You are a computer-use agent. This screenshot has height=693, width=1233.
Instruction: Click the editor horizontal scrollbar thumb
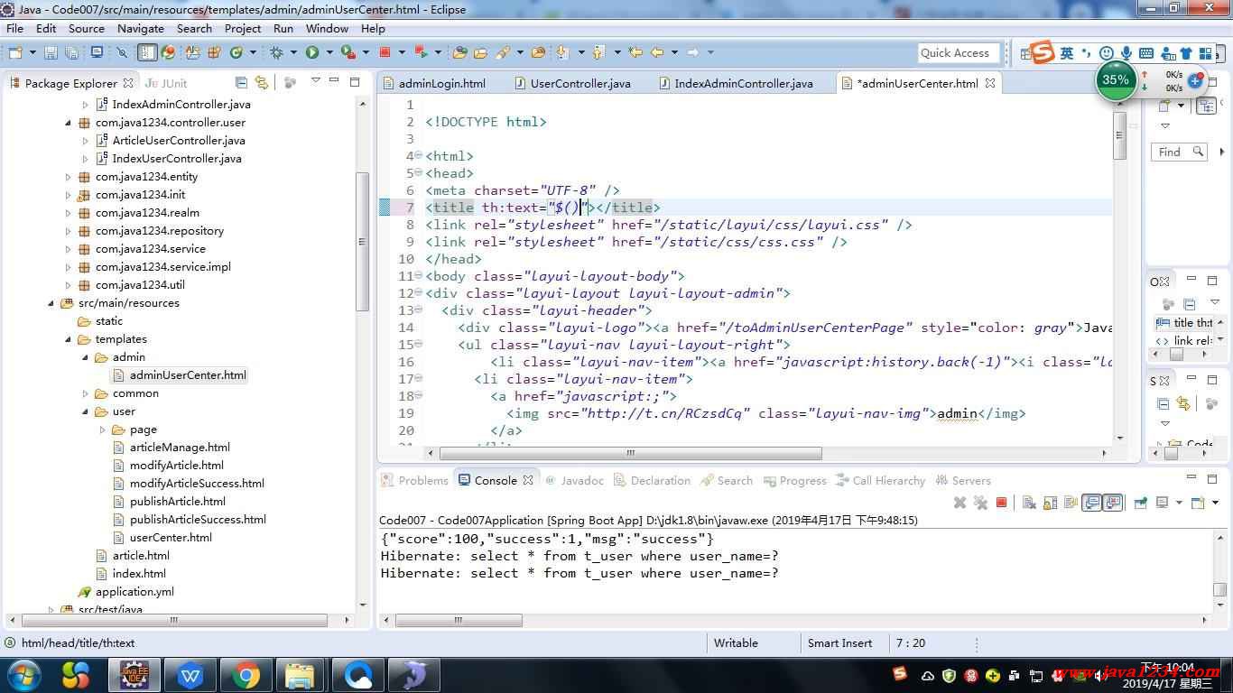tap(630, 453)
